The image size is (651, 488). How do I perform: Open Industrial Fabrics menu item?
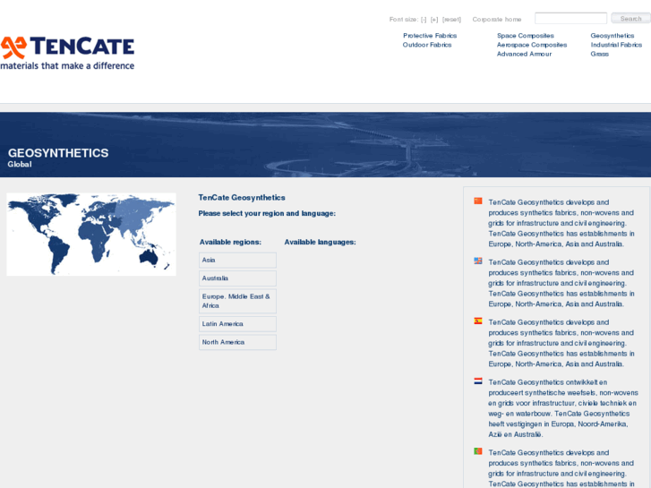click(616, 45)
